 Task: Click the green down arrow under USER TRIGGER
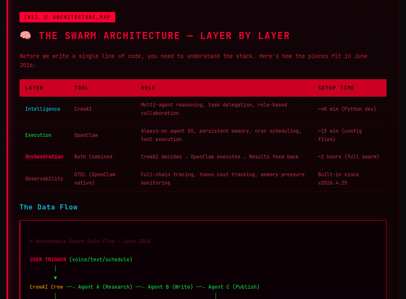point(56,278)
